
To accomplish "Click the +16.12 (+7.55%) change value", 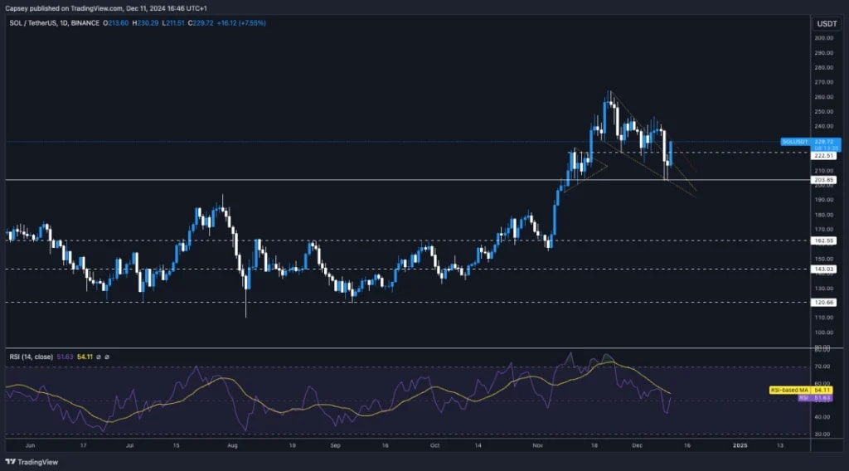I will pos(241,22).
